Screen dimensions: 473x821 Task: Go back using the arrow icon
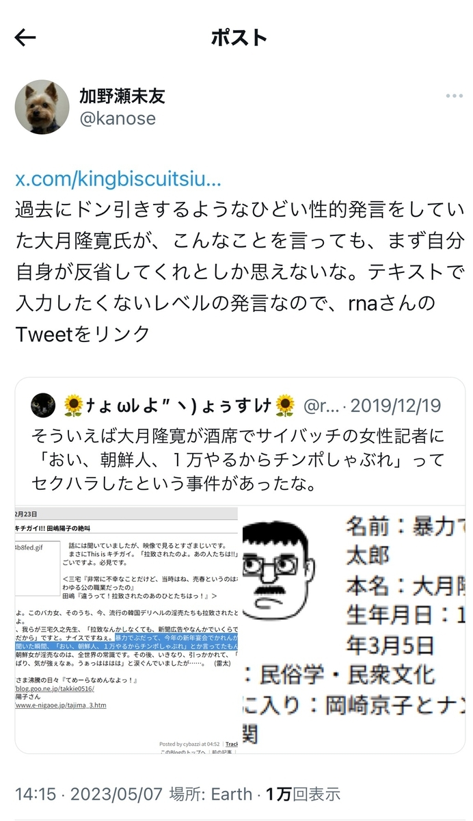[25, 38]
